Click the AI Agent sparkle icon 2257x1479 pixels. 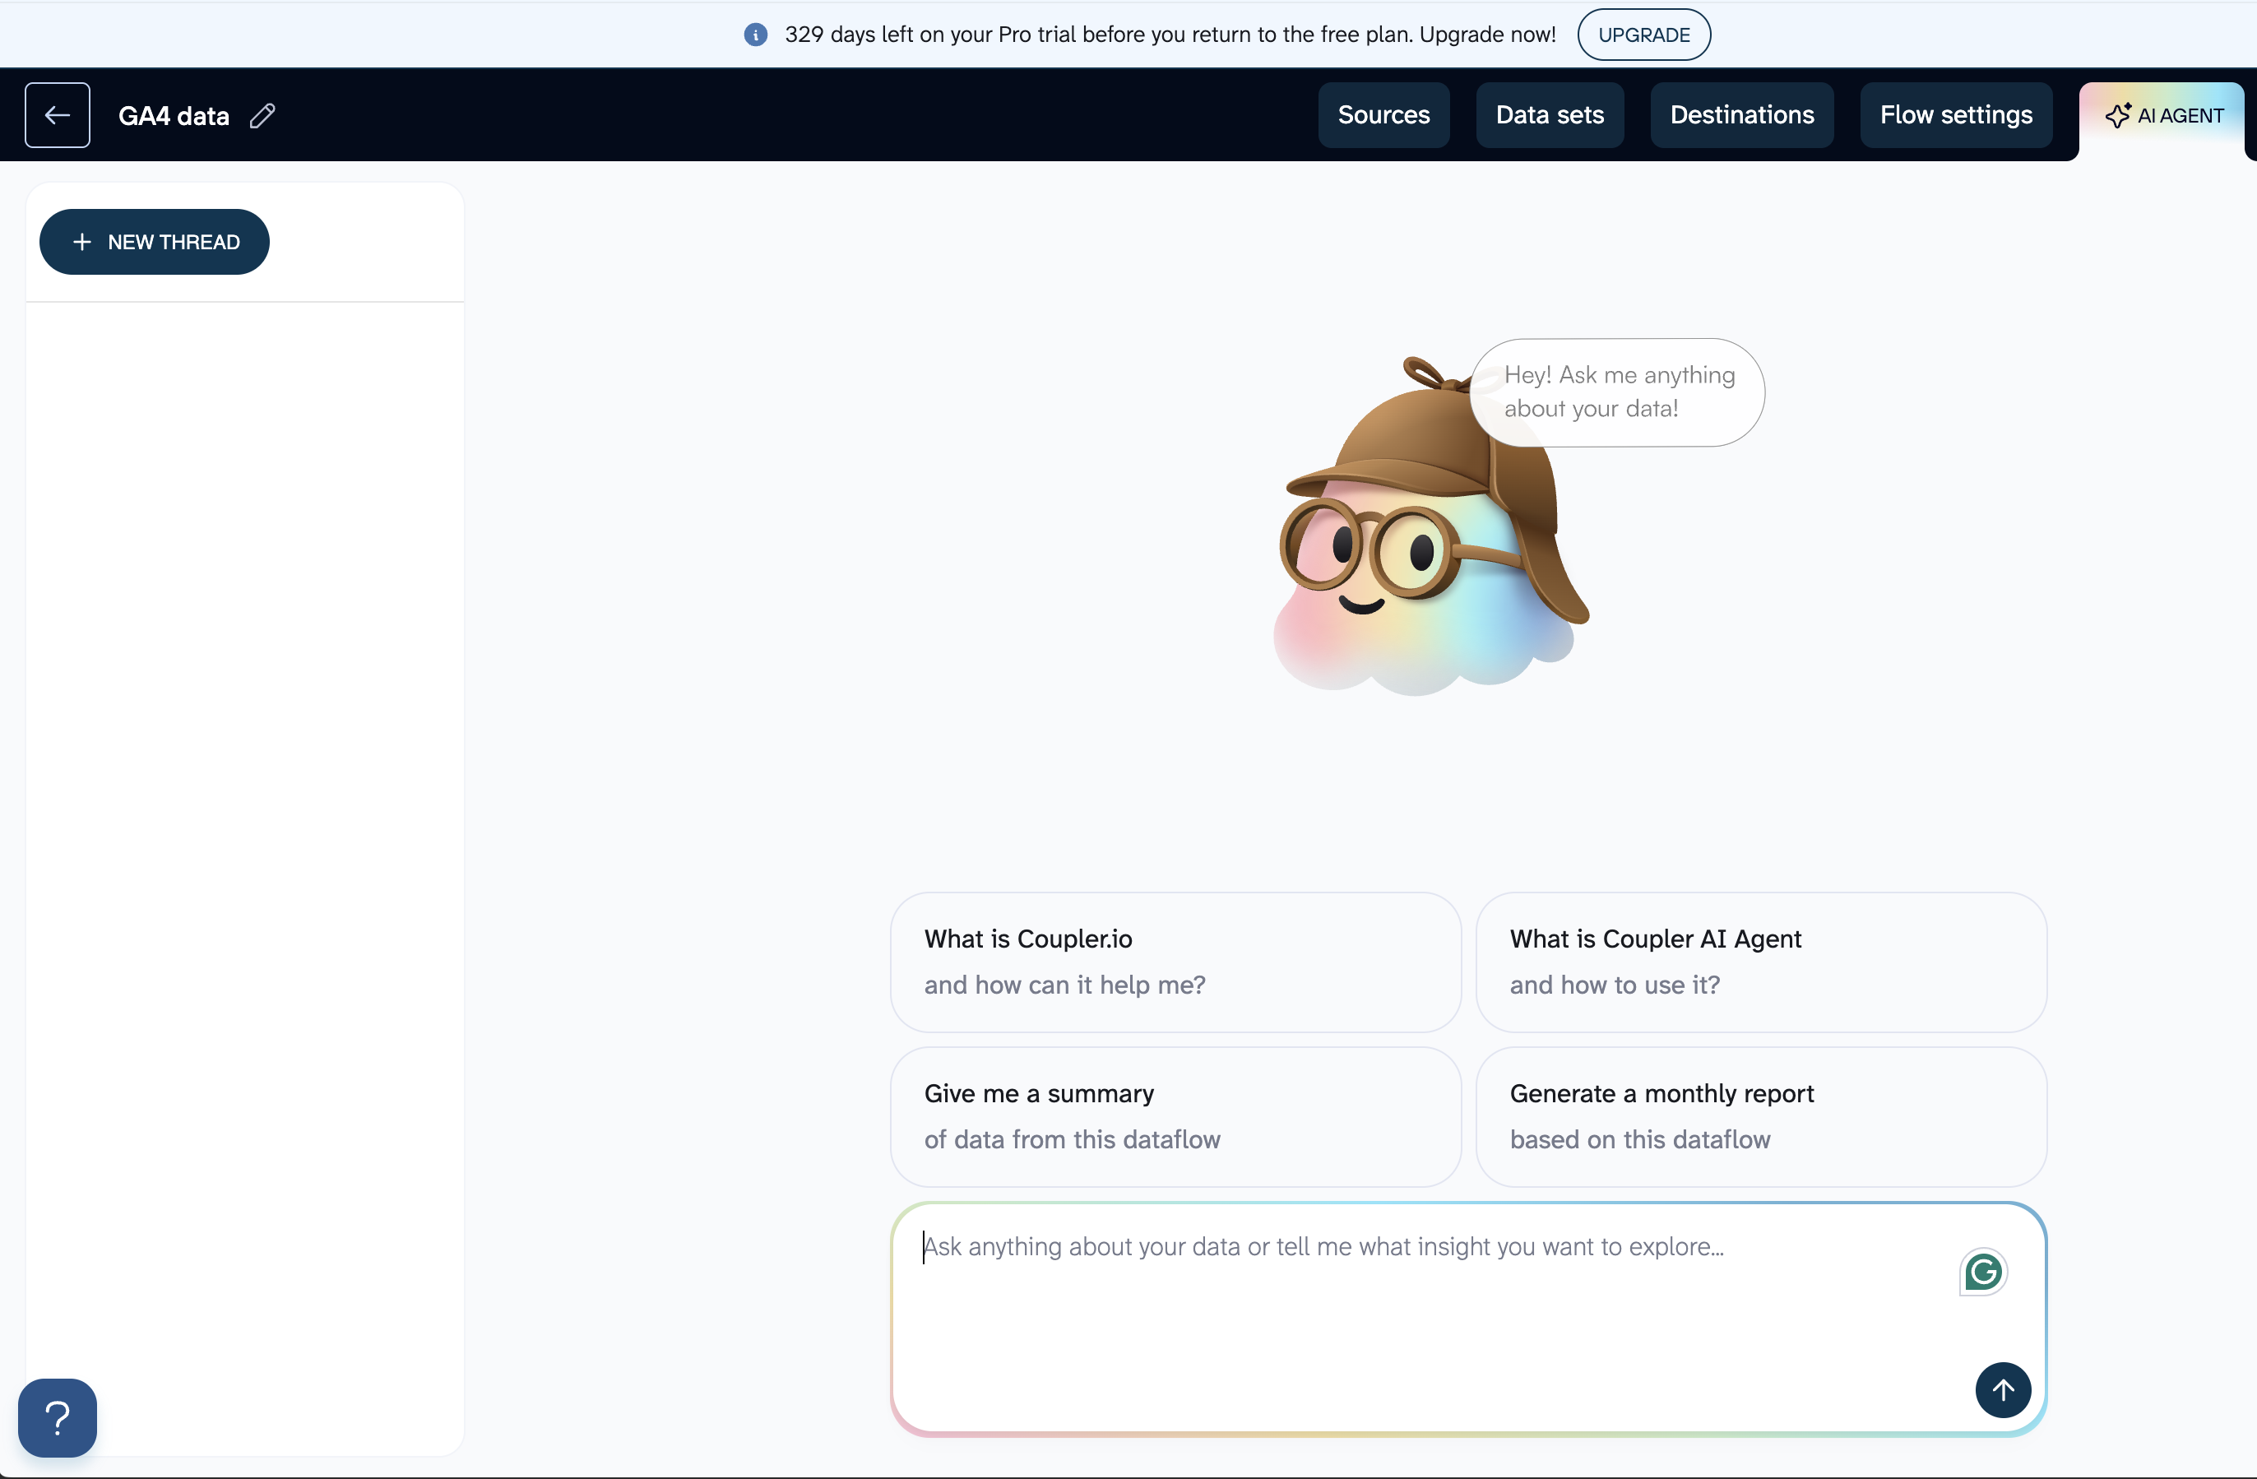(2118, 115)
